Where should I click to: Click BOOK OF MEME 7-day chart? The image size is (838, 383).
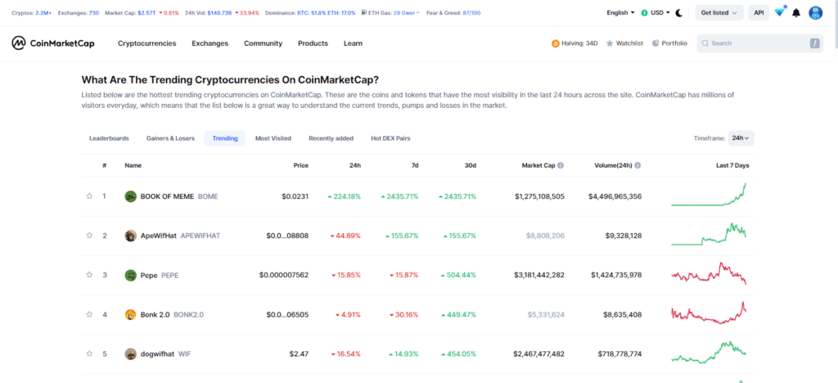pos(710,195)
